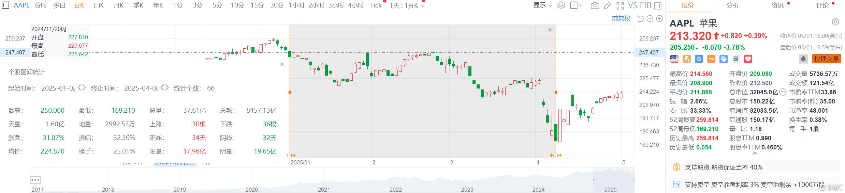The image size is (845, 193).
Task: Click the 快捷交易 quick trade button
Action: tap(826, 59)
